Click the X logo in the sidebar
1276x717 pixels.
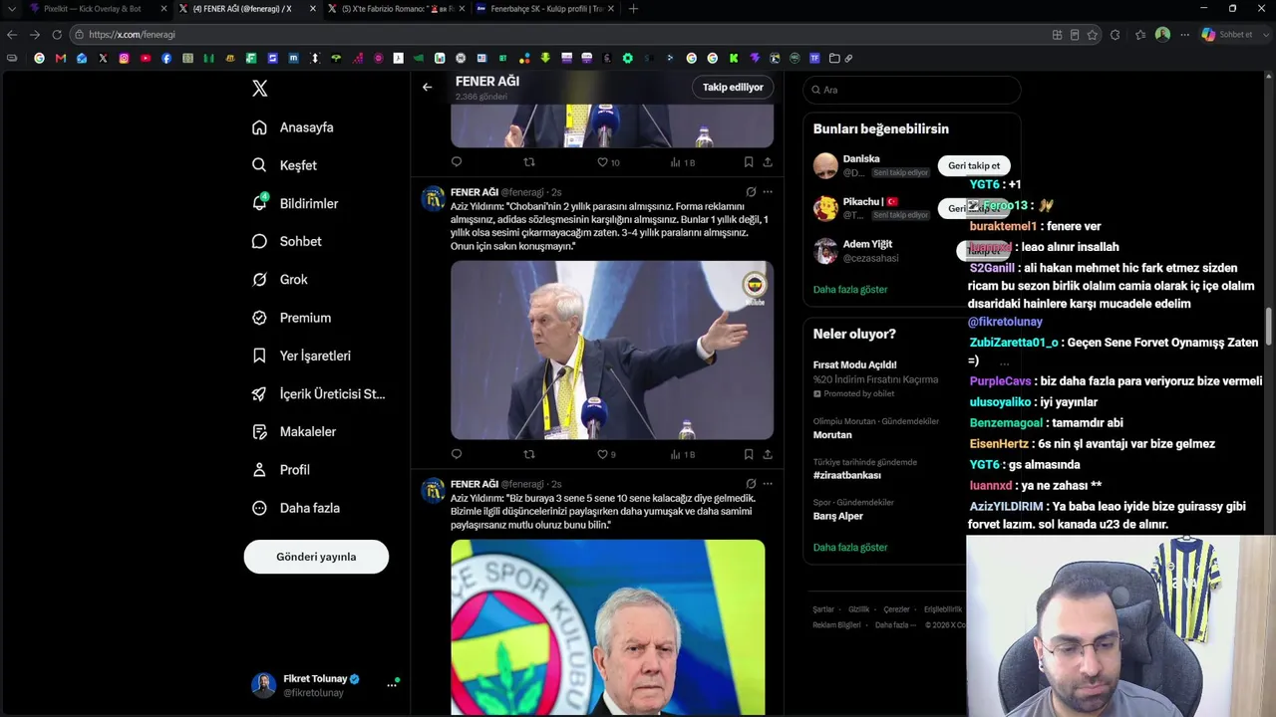coord(260,89)
